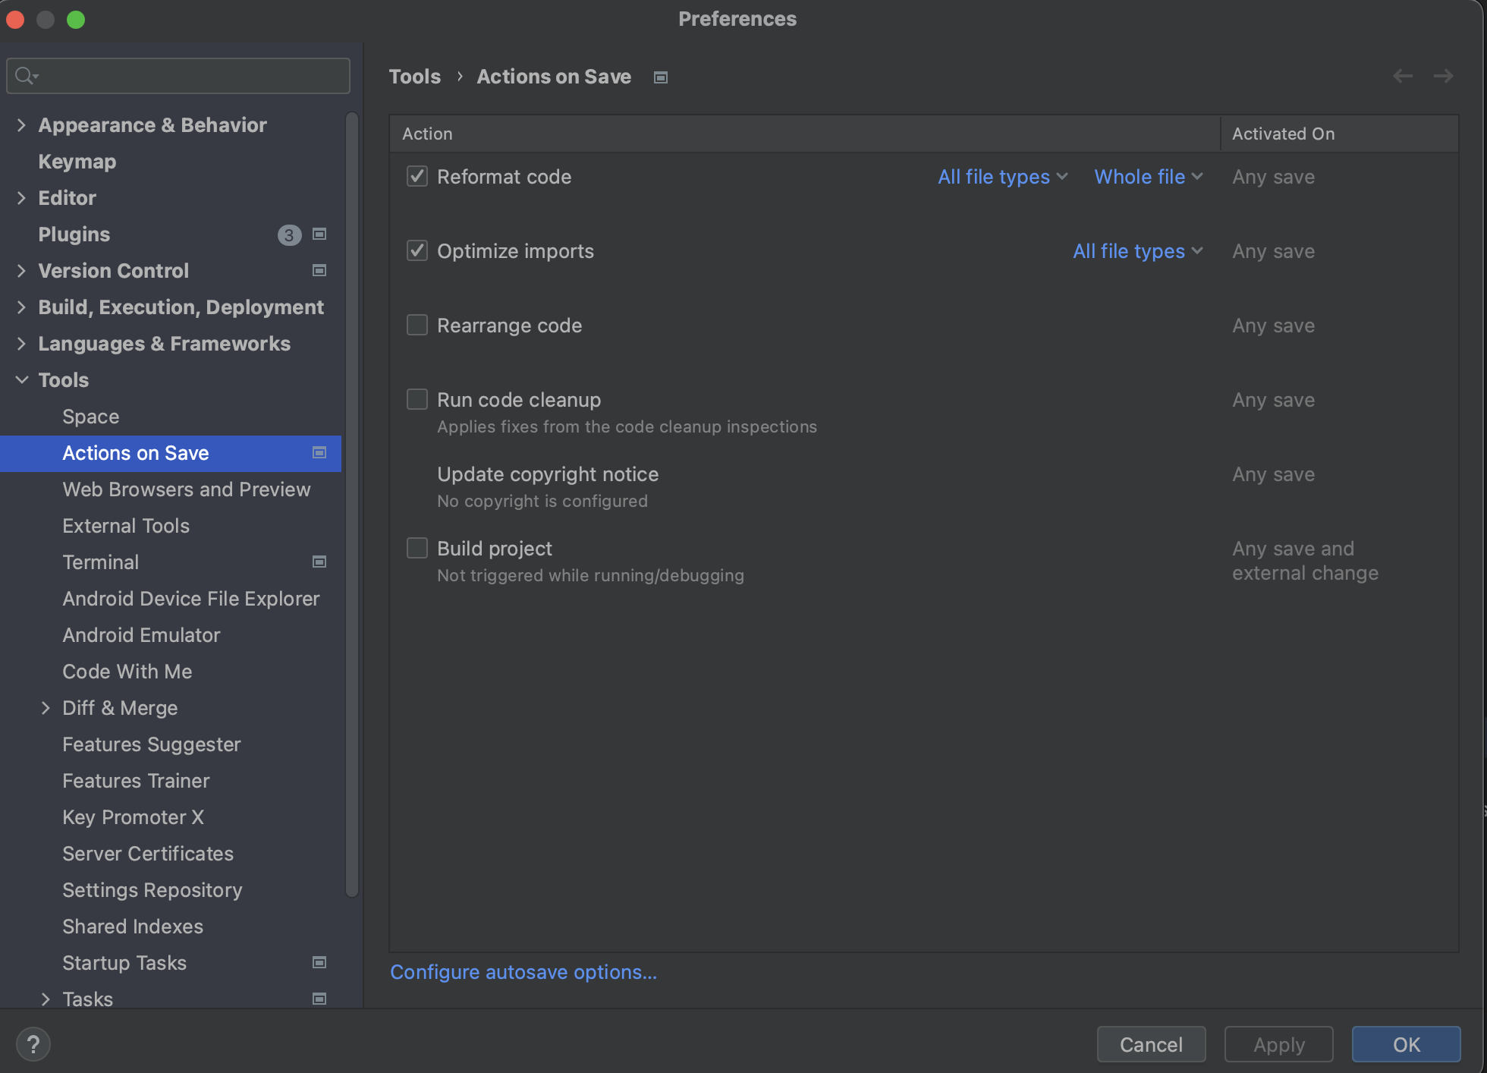The height and width of the screenshot is (1073, 1487).
Task: Open Web Browsers and Preview settings
Action: point(187,489)
